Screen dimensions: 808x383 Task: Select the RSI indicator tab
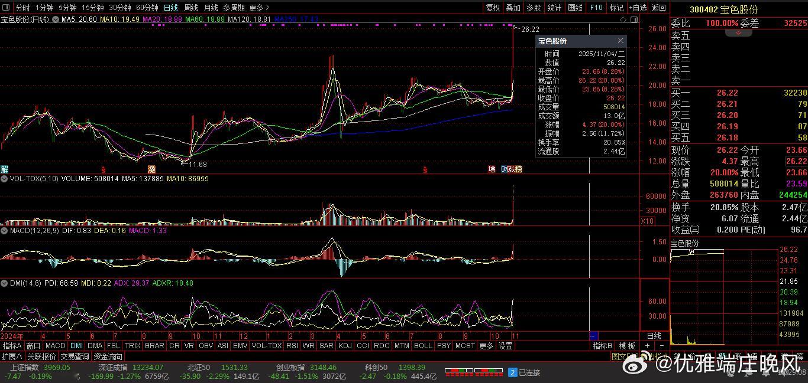click(x=292, y=346)
